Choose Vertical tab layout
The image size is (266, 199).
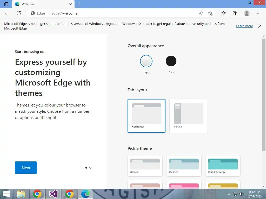pyautogui.click(x=189, y=116)
